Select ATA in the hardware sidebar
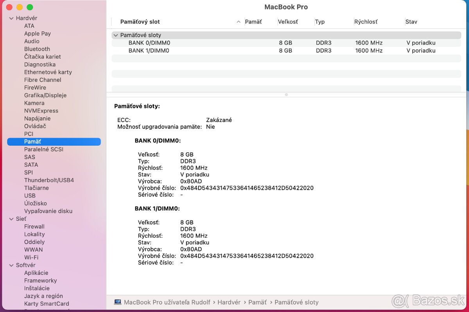Image resolution: width=469 pixels, height=312 pixels. [28, 26]
